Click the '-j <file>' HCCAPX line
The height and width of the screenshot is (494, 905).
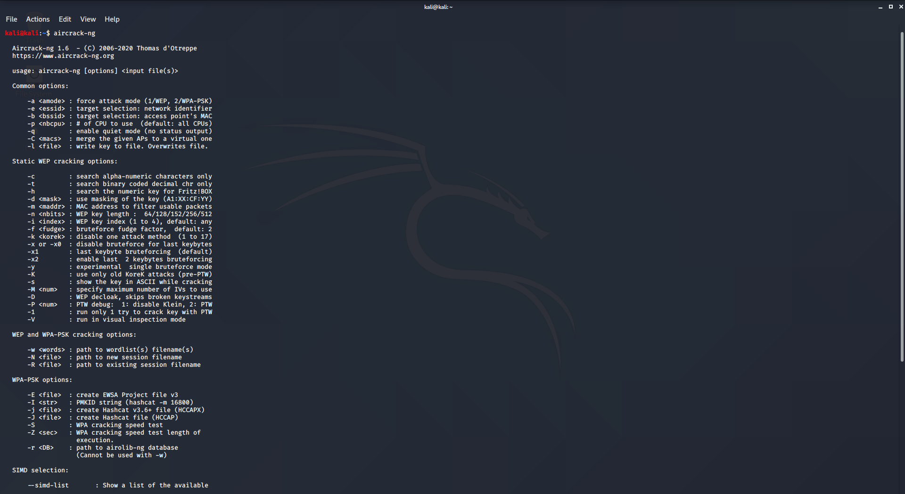pos(116,410)
